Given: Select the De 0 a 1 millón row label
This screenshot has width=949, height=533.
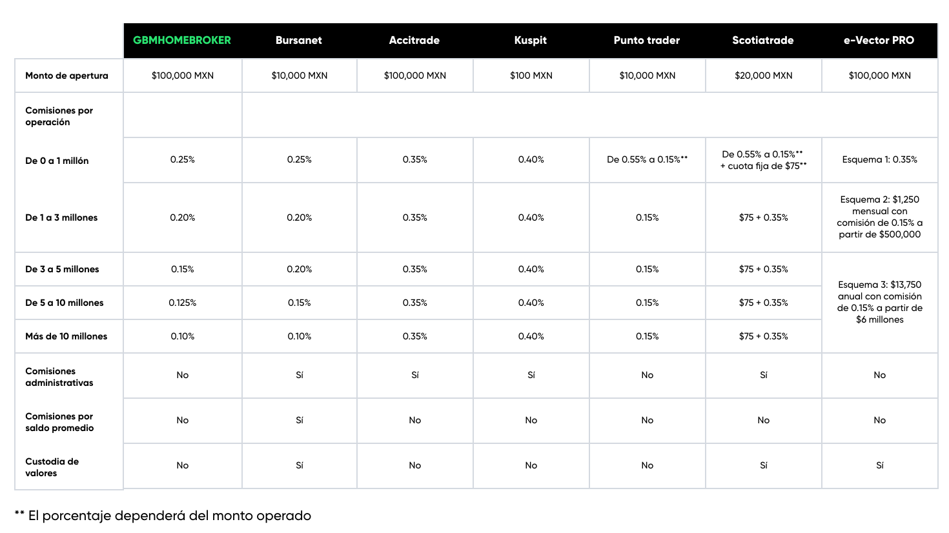Looking at the screenshot, I should click(57, 161).
